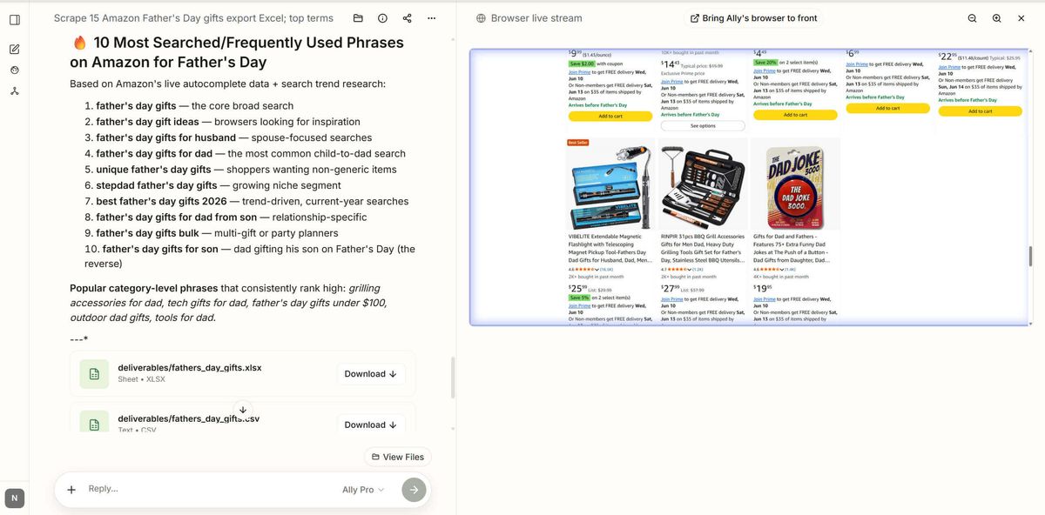Click Add to cart under the $6.99 item
1045x515 pixels.
point(887,108)
